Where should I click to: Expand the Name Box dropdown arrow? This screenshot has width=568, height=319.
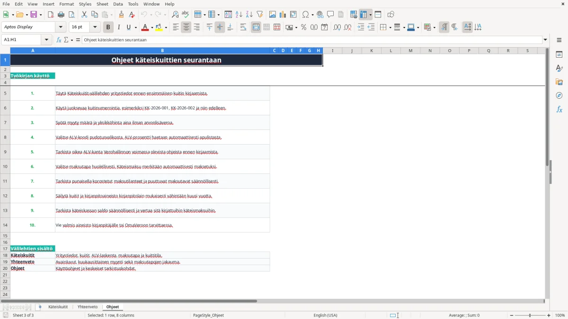point(47,40)
